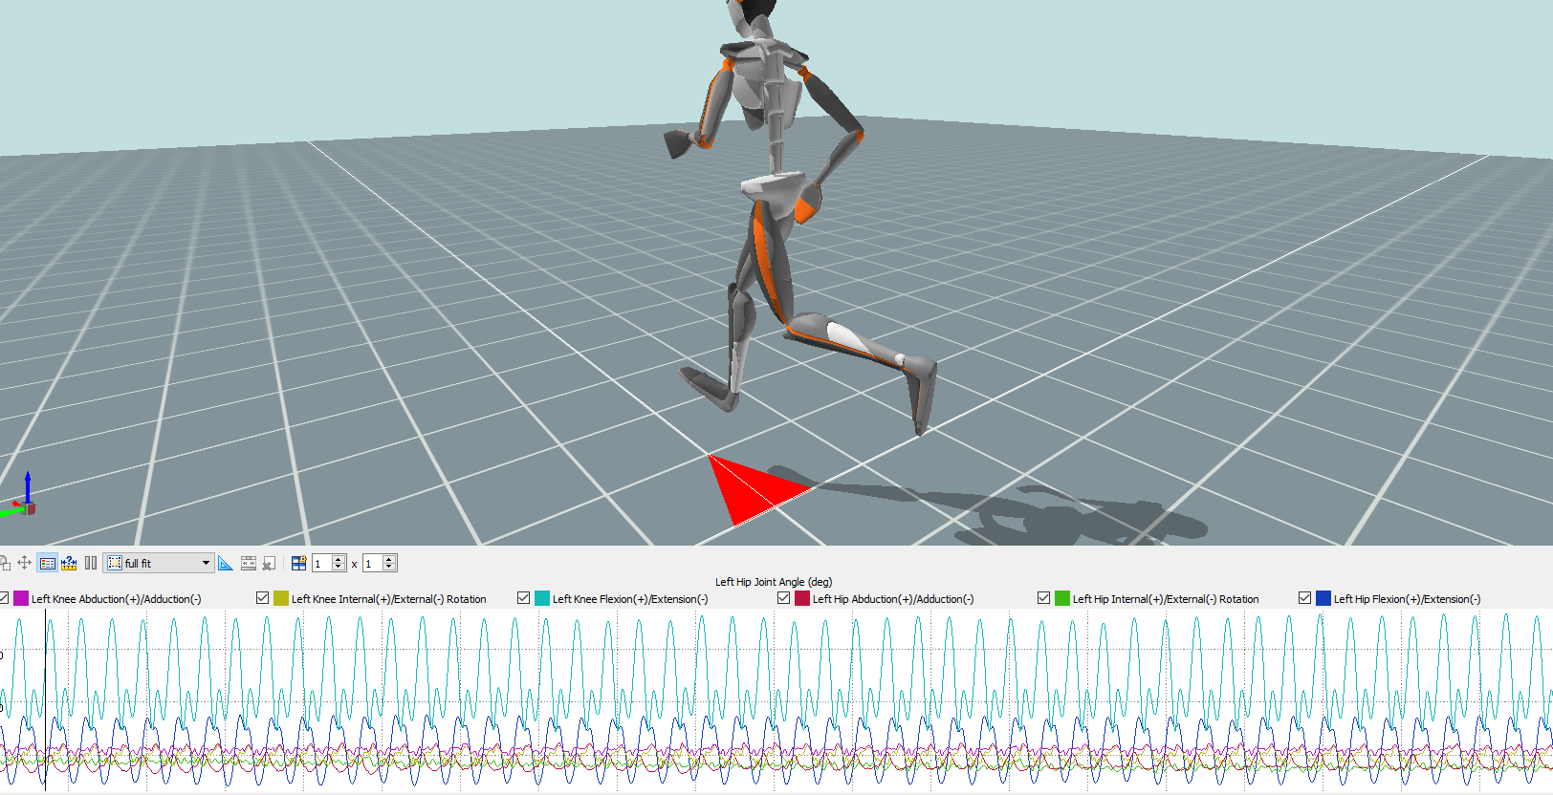Image resolution: width=1553 pixels, height=795 pixels.
Task: Click the chart columns number field
Action: pyautogui.click(x=373, y=564)
